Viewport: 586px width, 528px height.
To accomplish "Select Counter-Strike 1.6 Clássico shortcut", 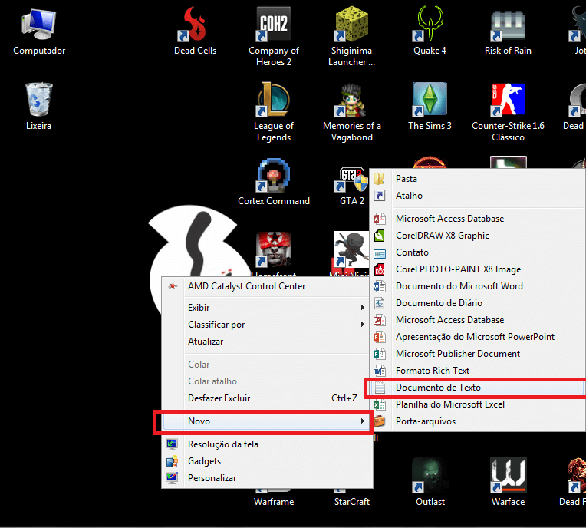I will pos(508,102).
